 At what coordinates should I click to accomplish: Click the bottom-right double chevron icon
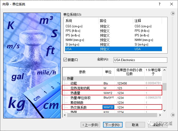[x=173, y=115]
